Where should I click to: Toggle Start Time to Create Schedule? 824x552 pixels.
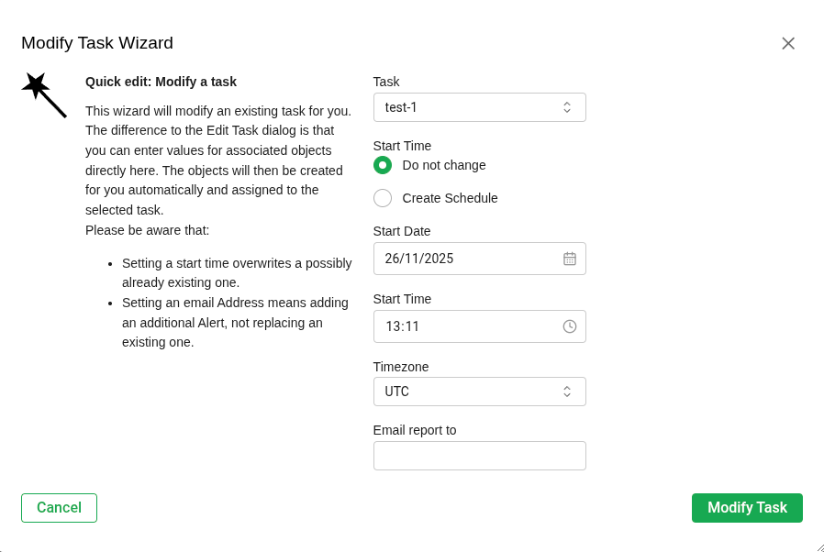[383, 197]
